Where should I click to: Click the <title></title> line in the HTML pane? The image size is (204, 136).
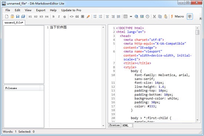[137, 63]
